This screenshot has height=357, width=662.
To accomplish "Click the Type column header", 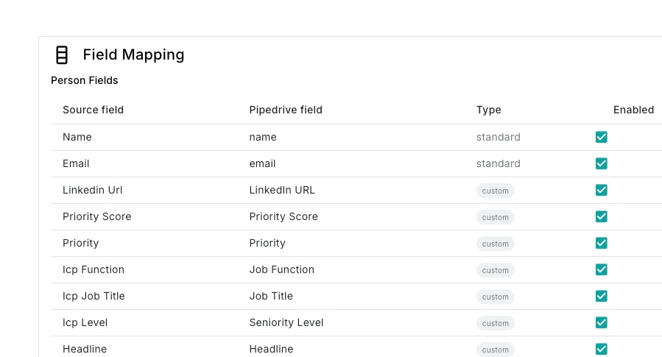I will click(x=488, y=110).
